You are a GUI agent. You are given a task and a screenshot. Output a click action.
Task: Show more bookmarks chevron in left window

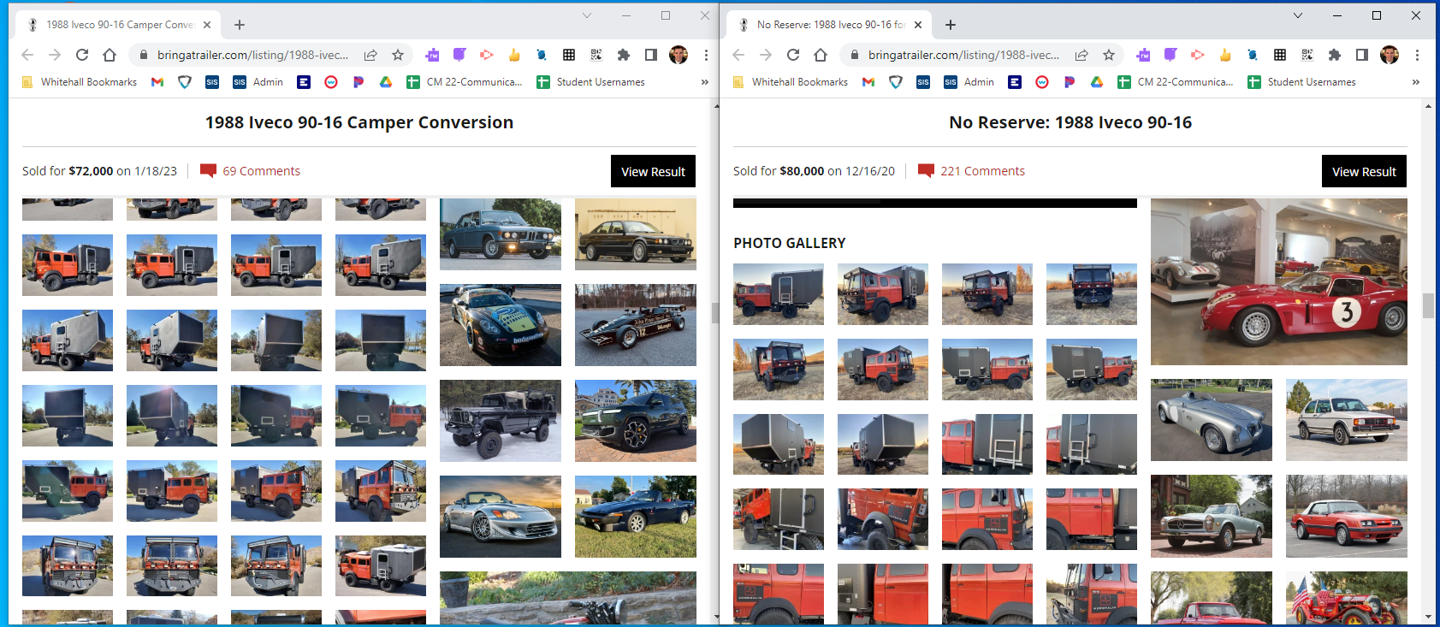(705, 82)
